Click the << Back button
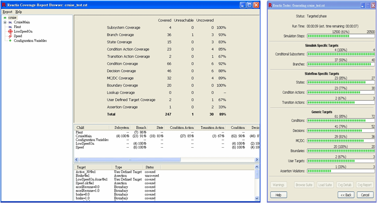The width and height of the screenshot is (377, 203). (x=346, y=195)
